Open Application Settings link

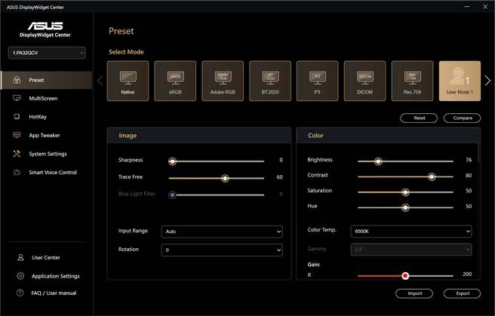click(x=56, y=276)
